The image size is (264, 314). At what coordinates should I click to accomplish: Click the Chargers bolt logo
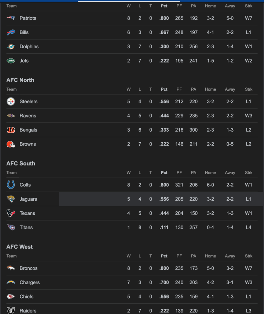tap(11, 282)
